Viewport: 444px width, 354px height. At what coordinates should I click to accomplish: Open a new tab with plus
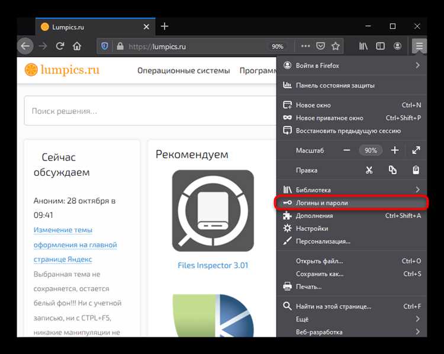click(x=165, y=26)
